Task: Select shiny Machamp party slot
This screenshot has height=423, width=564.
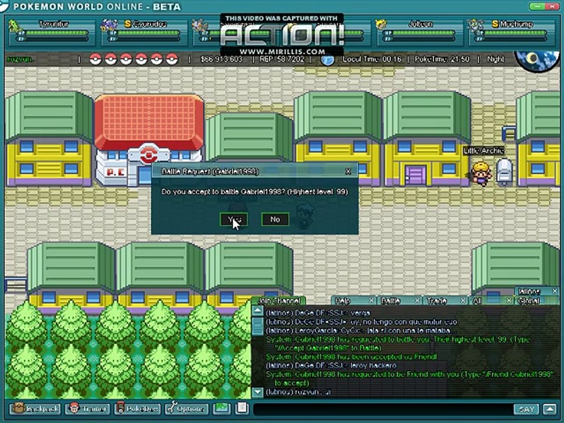Action: tap(512, 33)
